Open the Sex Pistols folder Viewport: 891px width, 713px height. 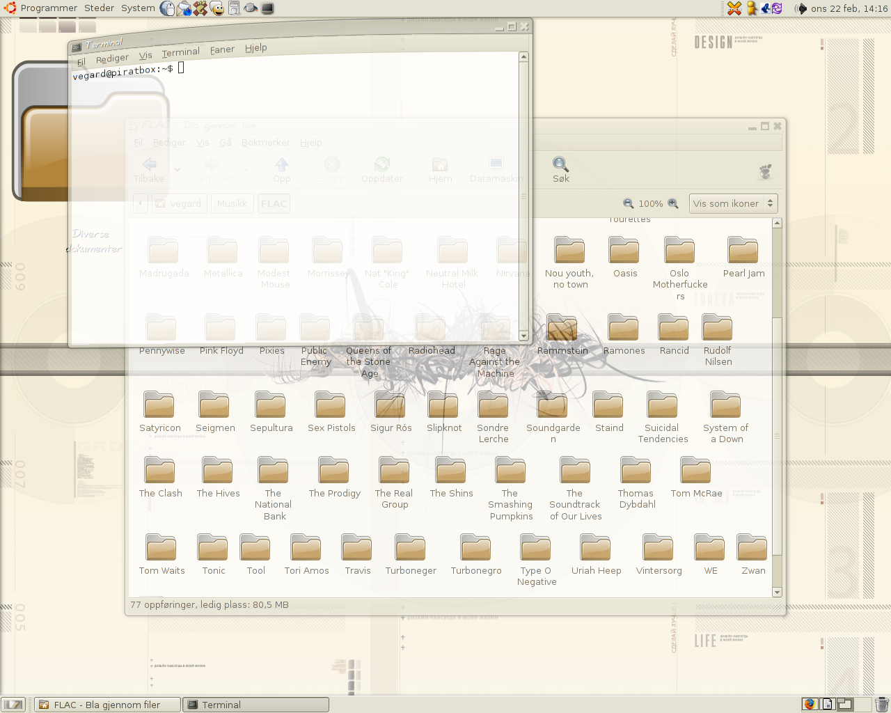tap(331, 412)
